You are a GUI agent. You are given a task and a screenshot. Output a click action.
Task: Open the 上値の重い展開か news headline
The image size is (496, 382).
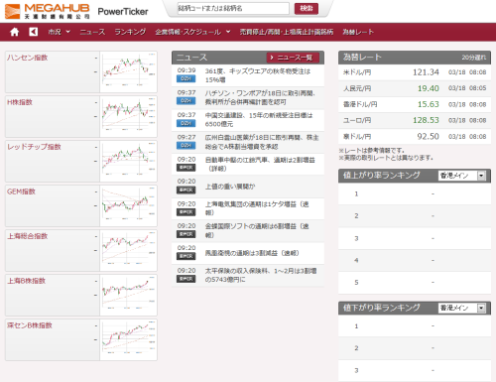click(x=230, y=187)
